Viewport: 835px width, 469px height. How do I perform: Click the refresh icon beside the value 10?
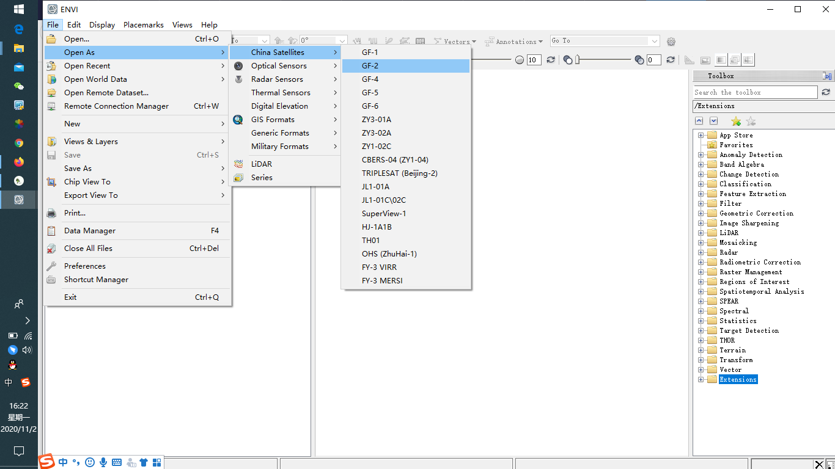(x=551, y=59)
